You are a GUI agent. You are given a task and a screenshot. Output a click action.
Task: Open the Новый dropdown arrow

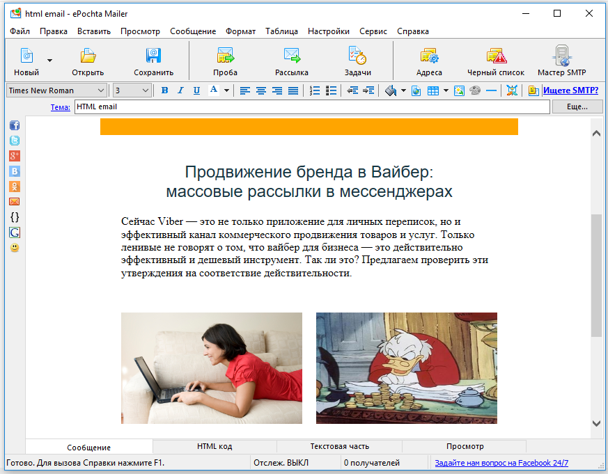click(x=49, y=61)
